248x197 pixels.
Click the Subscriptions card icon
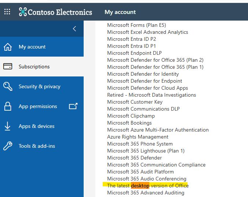click(8, 67)
